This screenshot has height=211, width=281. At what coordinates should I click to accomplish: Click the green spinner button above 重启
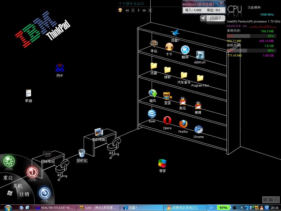[9, 161]
